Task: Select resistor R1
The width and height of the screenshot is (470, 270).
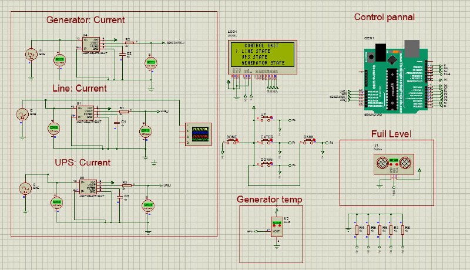Action: [123, 112]
